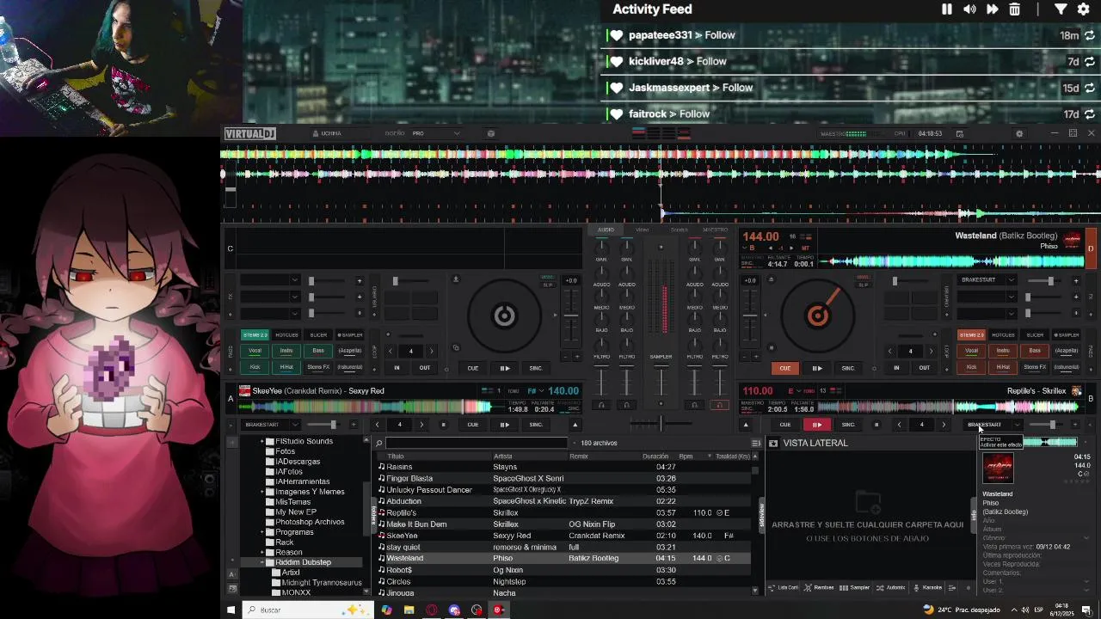Select HOTCUES pad tab on right deck
The height and width of the screenshot is (619, 1101).
point(1003,335)
